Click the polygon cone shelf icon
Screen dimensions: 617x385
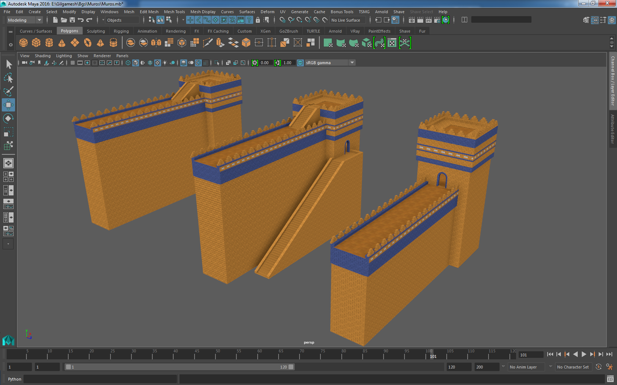coord(62,43)
